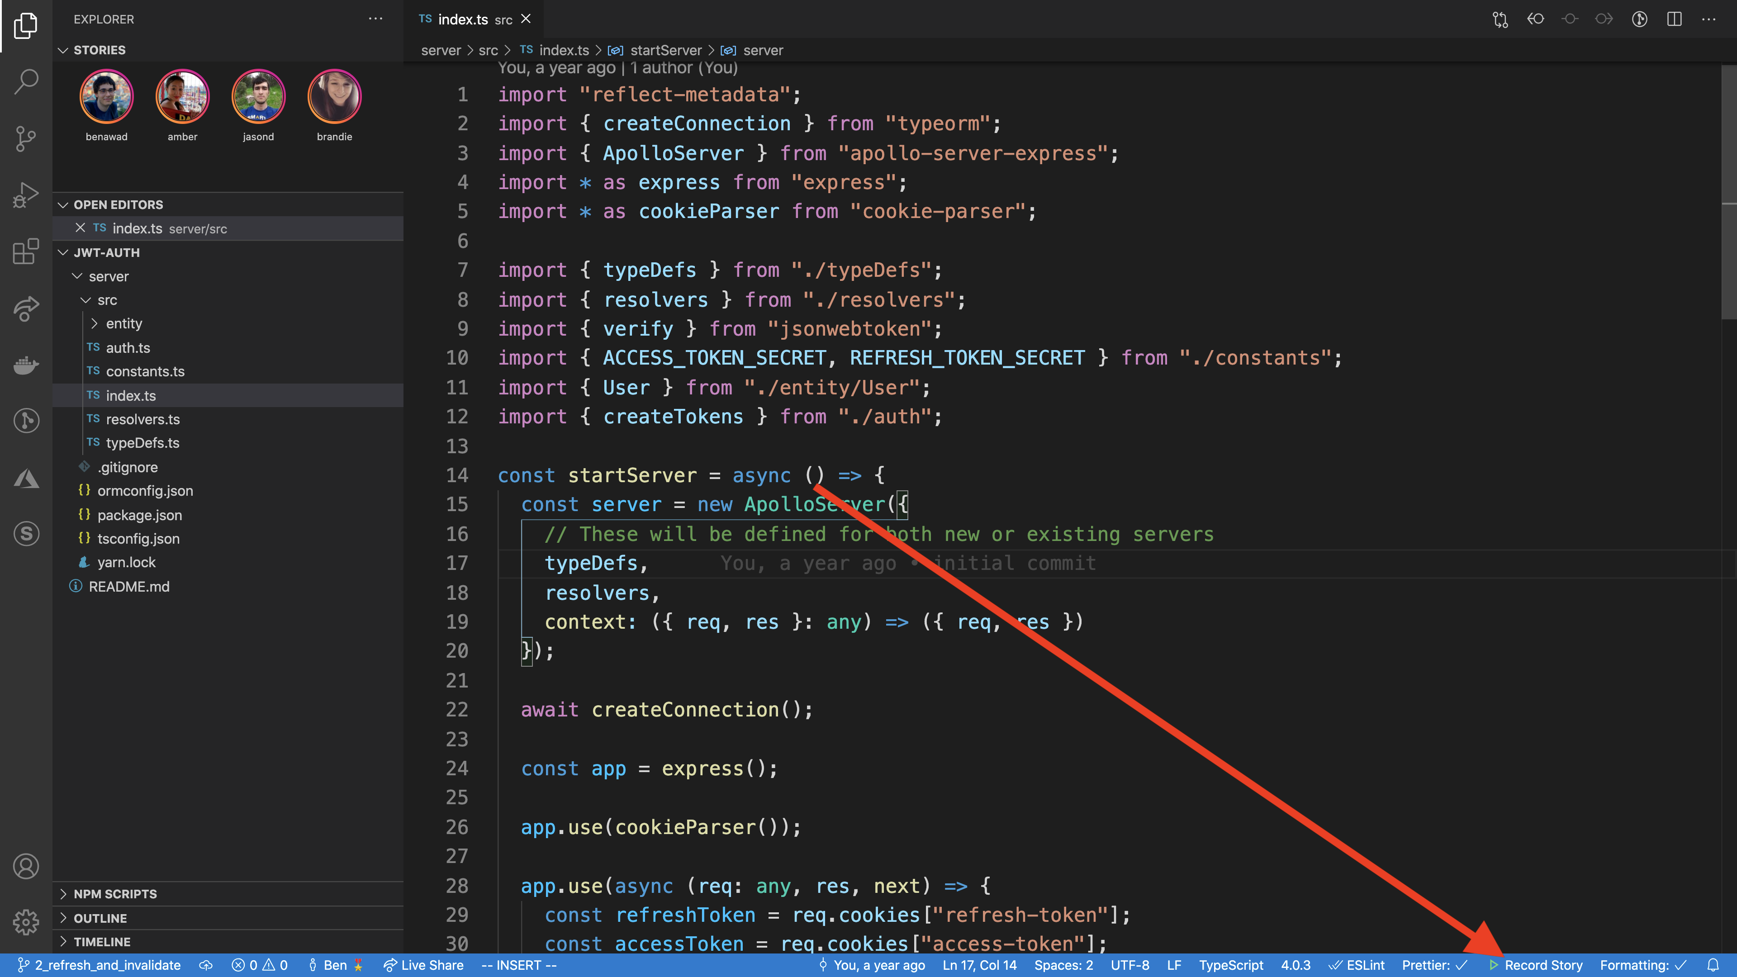Click the Split Editor Right icon
1737x977 pixels.
coord(1674,19)
